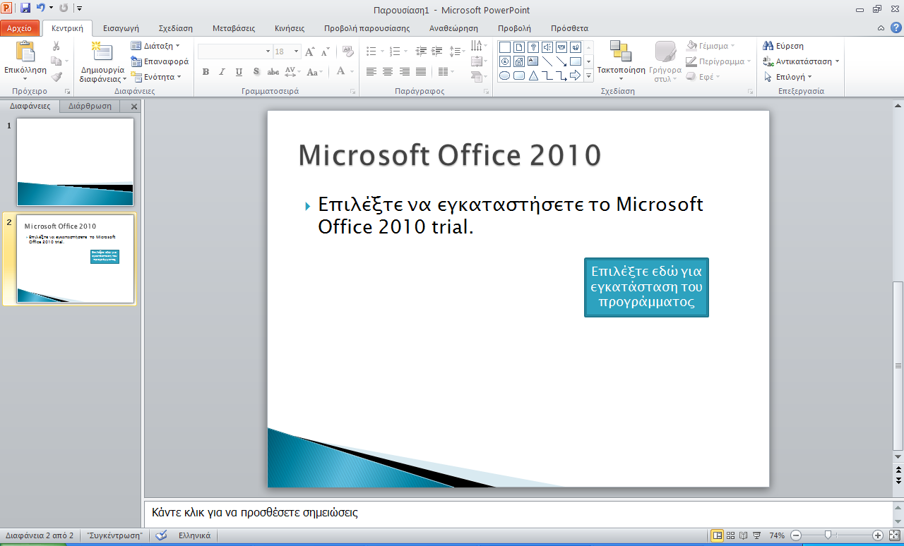Increase font size with the large A icon

coord(309,51)
